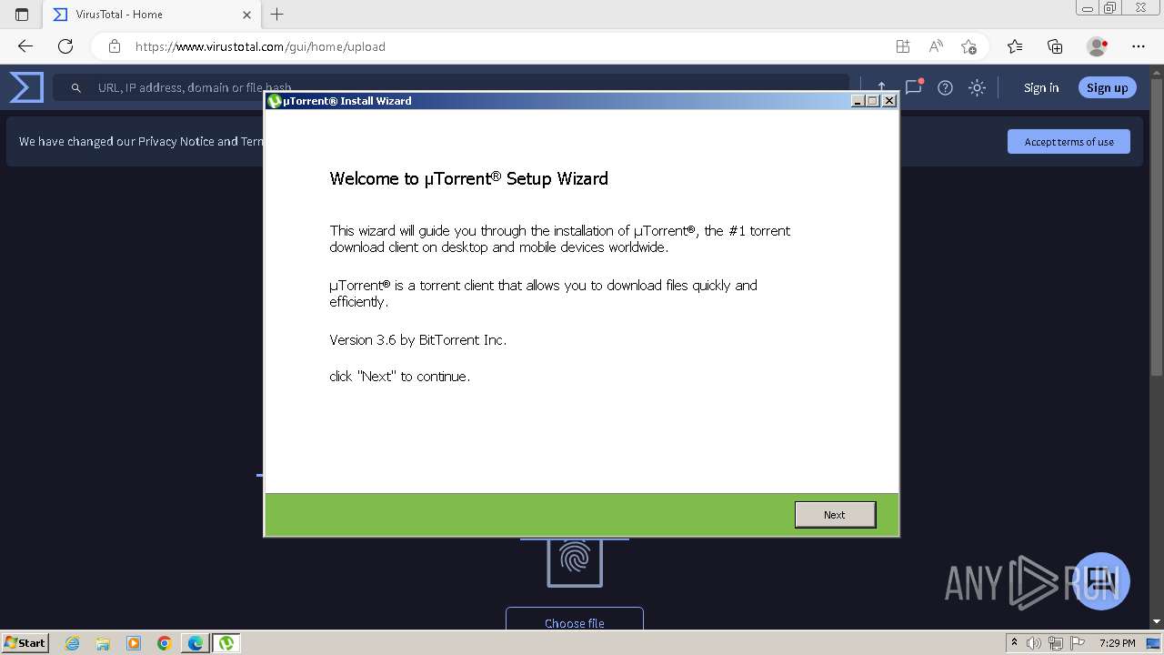Open the Action Center flag icon

click(1078, 643)
